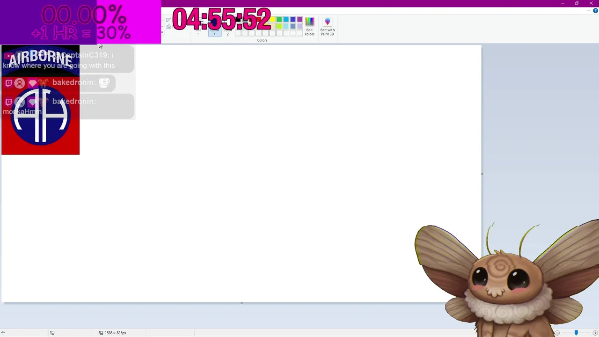Select the Color 1 button

click(214, 27)
